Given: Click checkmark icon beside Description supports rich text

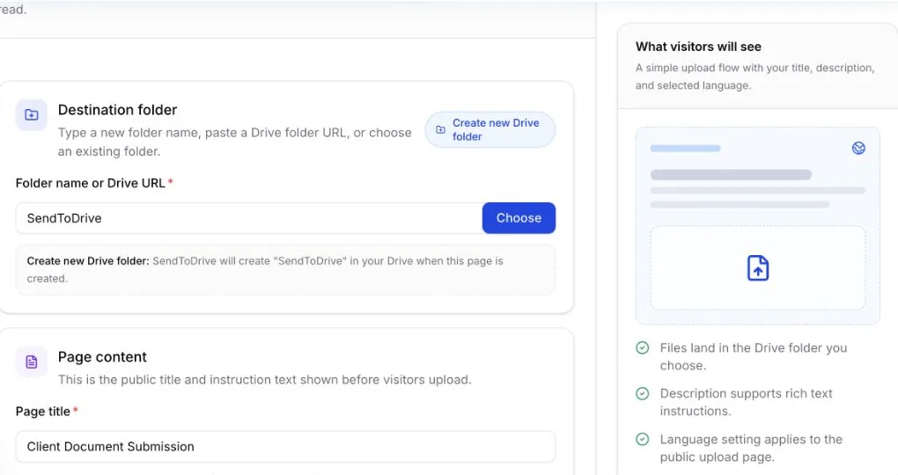Looking at the screenshot, I should tap(643, 394).
